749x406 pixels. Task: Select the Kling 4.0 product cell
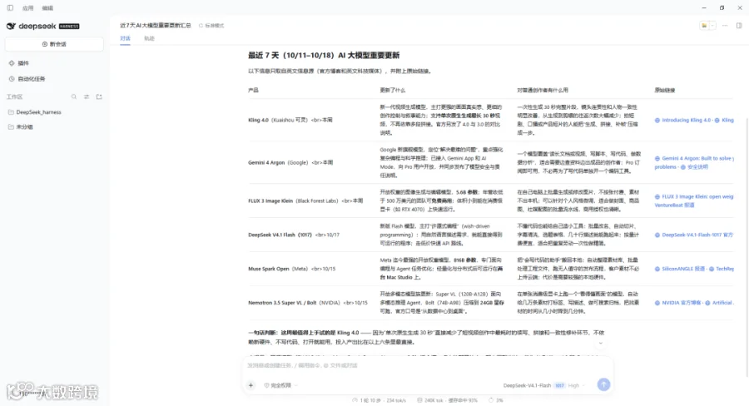click(290, 120)
